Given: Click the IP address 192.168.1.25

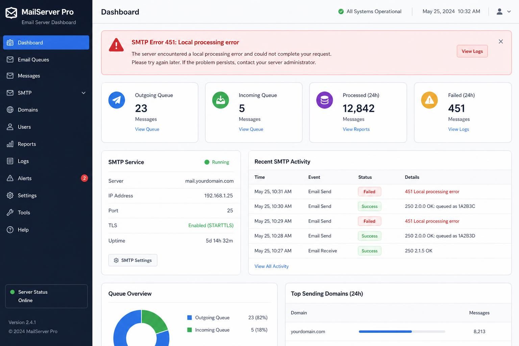Looking at the screenshot, I should tap(219, 196).
